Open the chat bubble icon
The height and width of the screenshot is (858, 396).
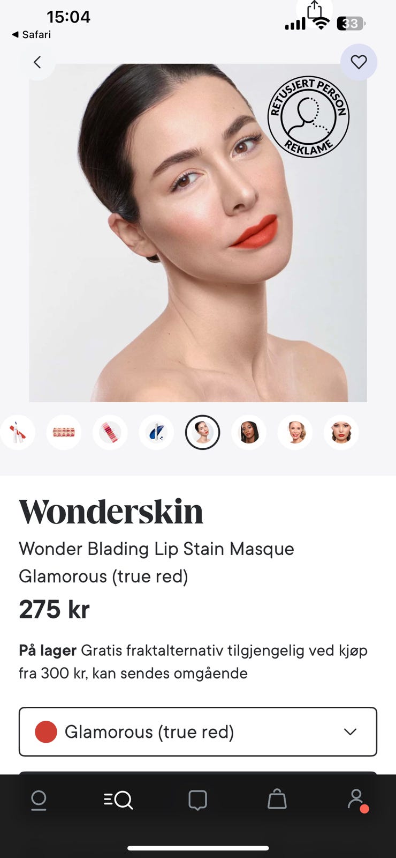[197, 800]
